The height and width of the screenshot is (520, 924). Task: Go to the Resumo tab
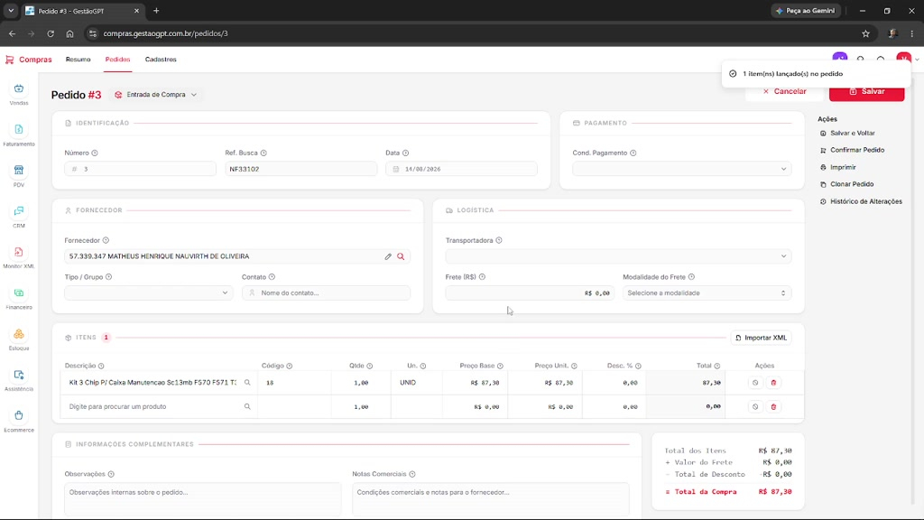click(79, 60)
